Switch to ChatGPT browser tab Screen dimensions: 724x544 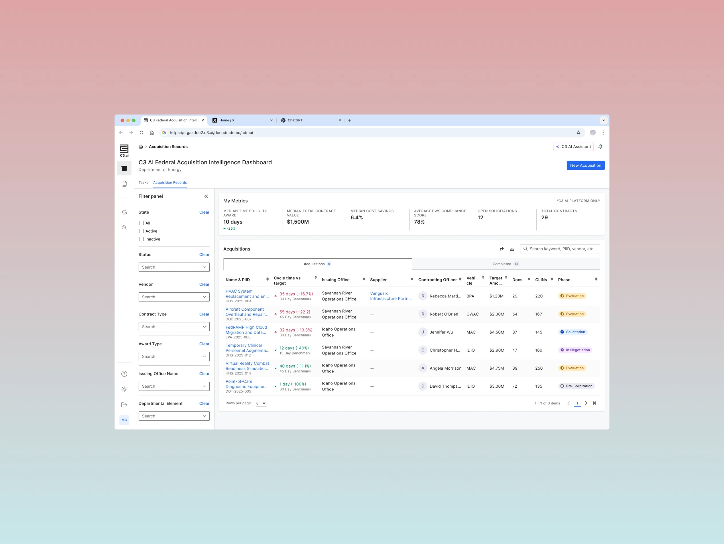(311, 120)
